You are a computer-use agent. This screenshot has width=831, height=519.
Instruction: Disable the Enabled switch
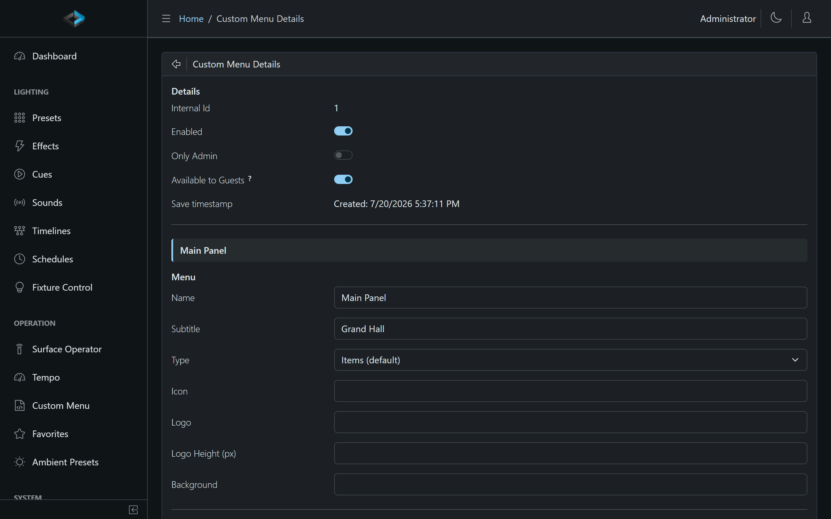(x=343, y=131)
